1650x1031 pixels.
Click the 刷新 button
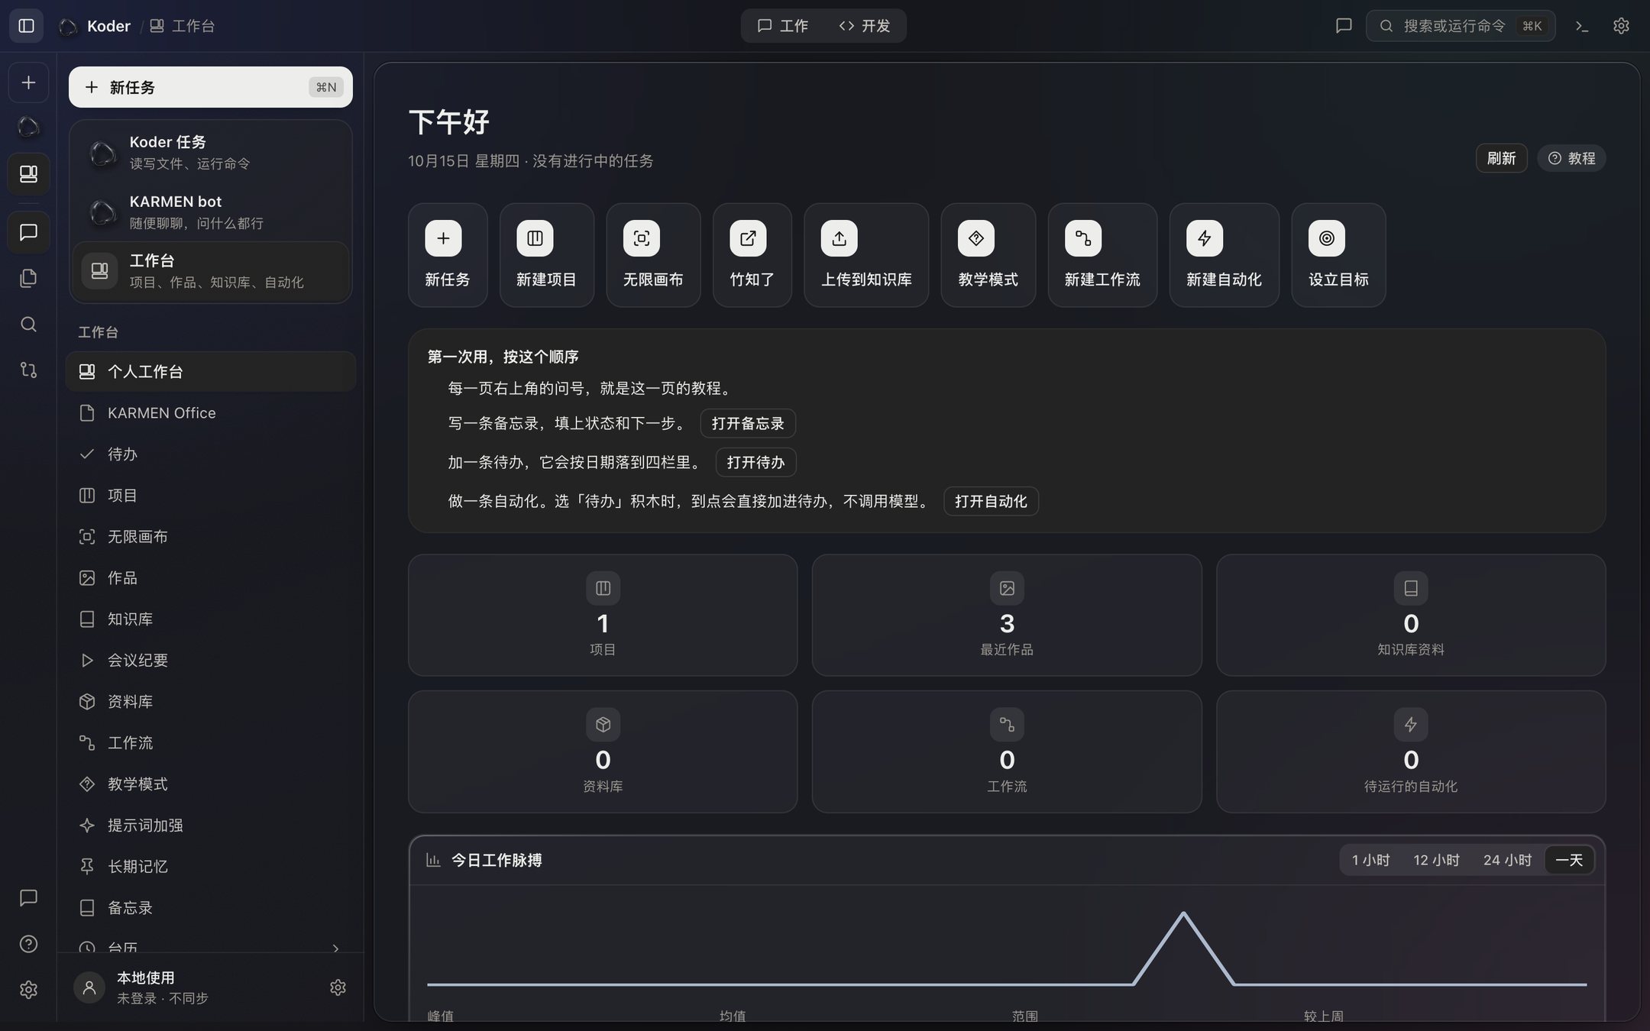[1501, 158]
